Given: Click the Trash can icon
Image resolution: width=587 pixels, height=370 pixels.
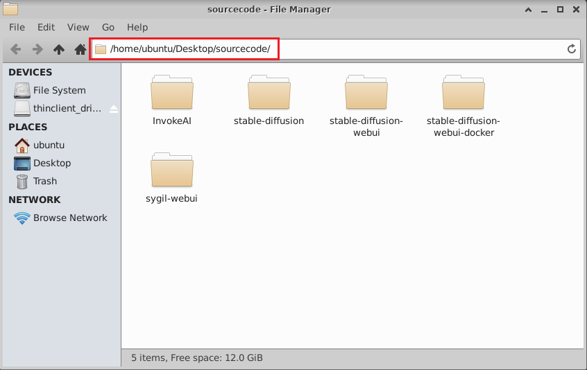Looking at the screenshot, I should tap(22, 182).
